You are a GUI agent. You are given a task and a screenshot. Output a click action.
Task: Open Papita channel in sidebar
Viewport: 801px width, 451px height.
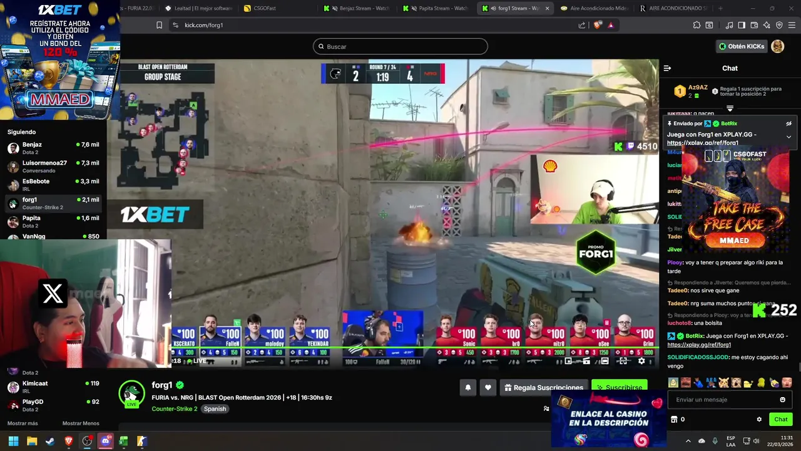(x=53, y=222)
